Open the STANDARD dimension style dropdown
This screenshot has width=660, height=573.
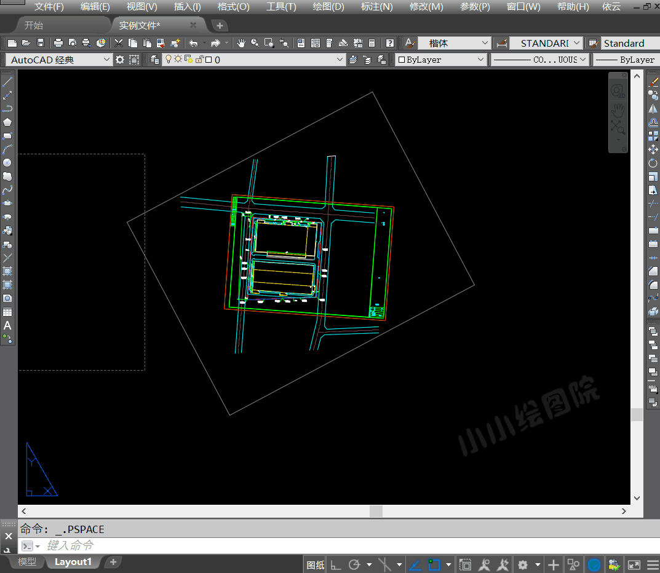577,43
